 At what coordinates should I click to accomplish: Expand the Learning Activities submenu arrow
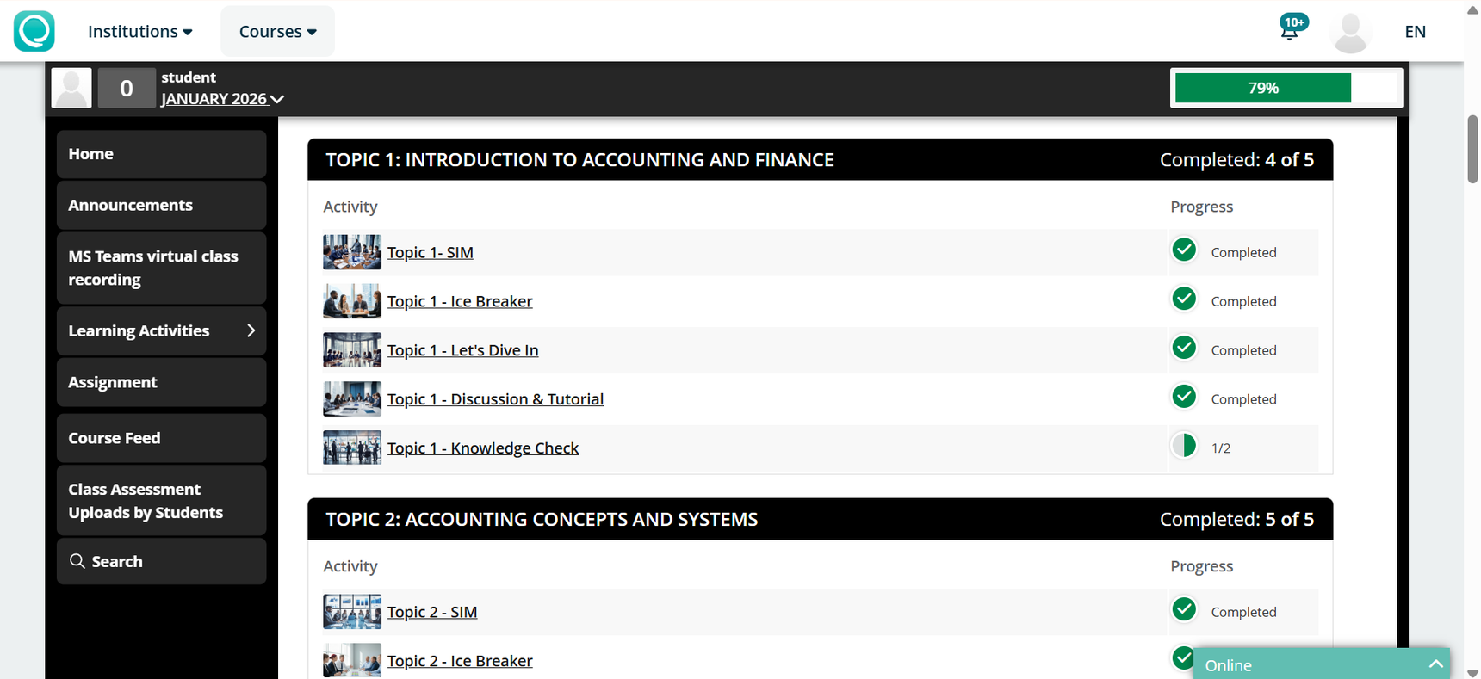point(251,330)
